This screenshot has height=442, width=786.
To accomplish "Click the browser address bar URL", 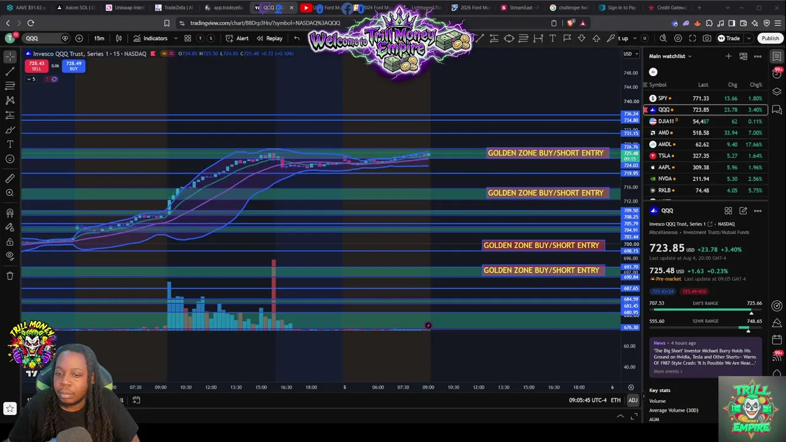I will click(x=265, y=23).
